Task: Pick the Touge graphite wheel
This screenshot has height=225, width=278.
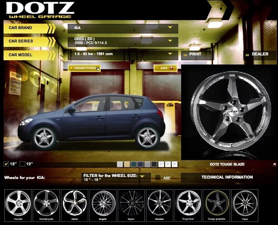Action: click(216, 205)
